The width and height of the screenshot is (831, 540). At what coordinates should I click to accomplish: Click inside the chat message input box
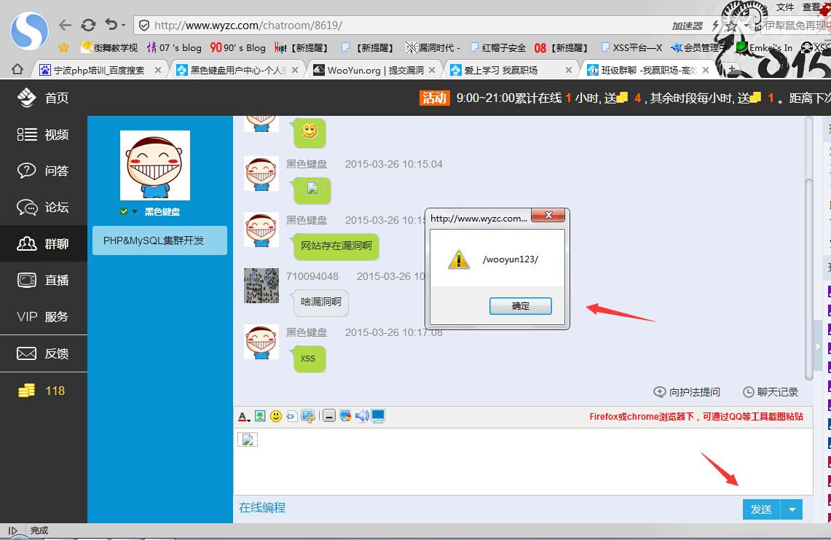(x=523, y=461)
